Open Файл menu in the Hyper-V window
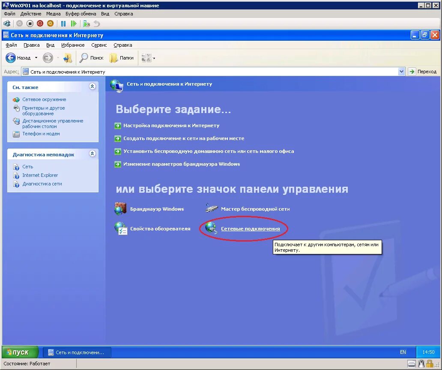The image size is (442, 370). point(9,14)
